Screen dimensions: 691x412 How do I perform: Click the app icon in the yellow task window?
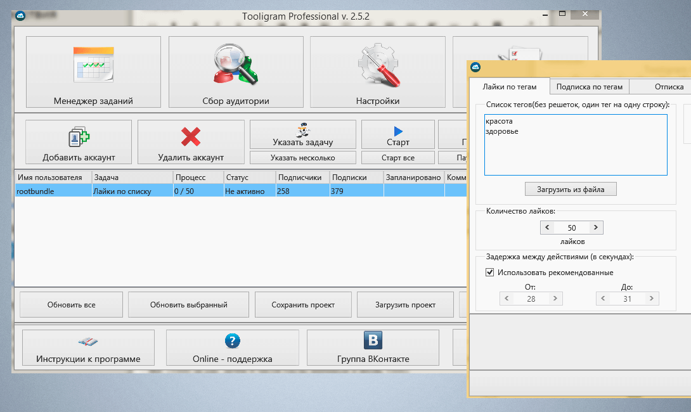pos(475,67)
